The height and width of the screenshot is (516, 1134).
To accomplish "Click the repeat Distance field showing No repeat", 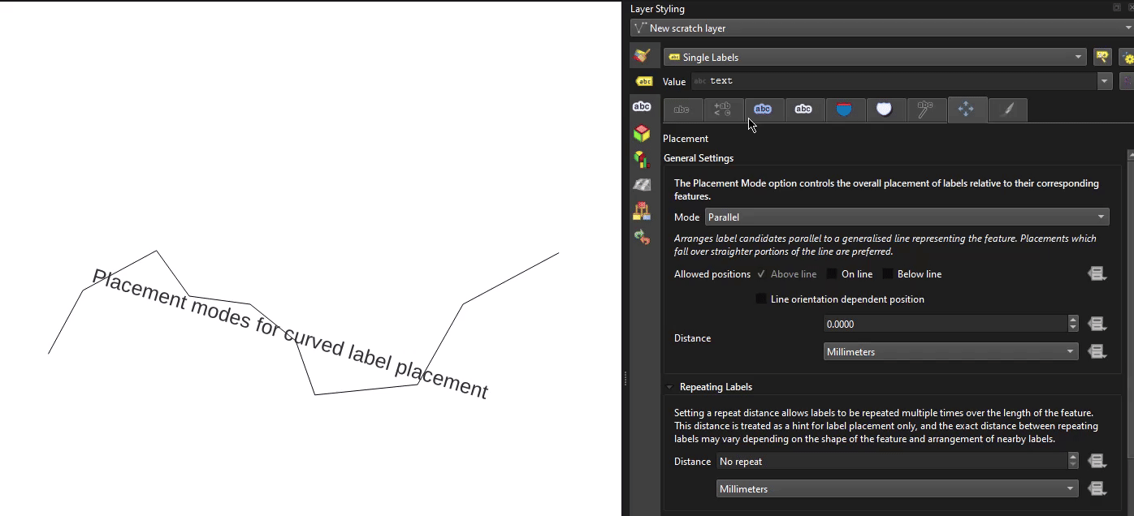I will [891, 462].
